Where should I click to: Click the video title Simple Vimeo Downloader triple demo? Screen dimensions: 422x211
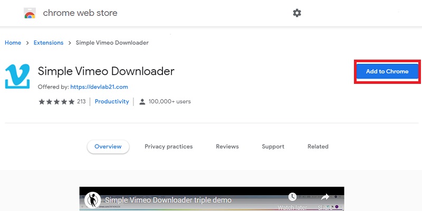tap(168, 200)
